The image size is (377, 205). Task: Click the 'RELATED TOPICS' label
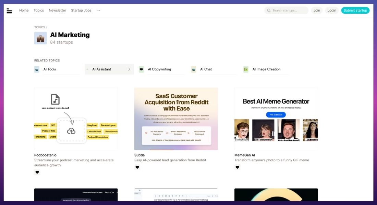(47, 60)
